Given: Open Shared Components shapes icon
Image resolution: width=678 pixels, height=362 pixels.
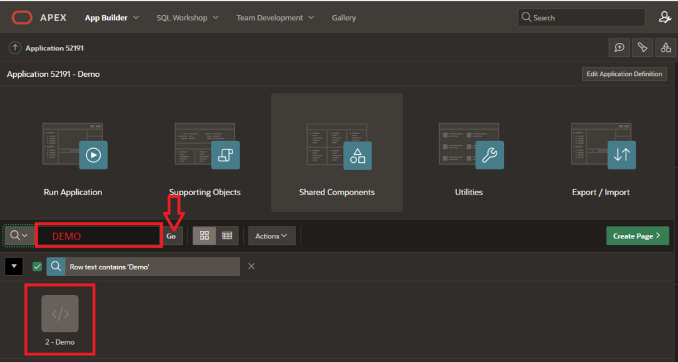Looking at the screenshot, I should coord(358,155).
